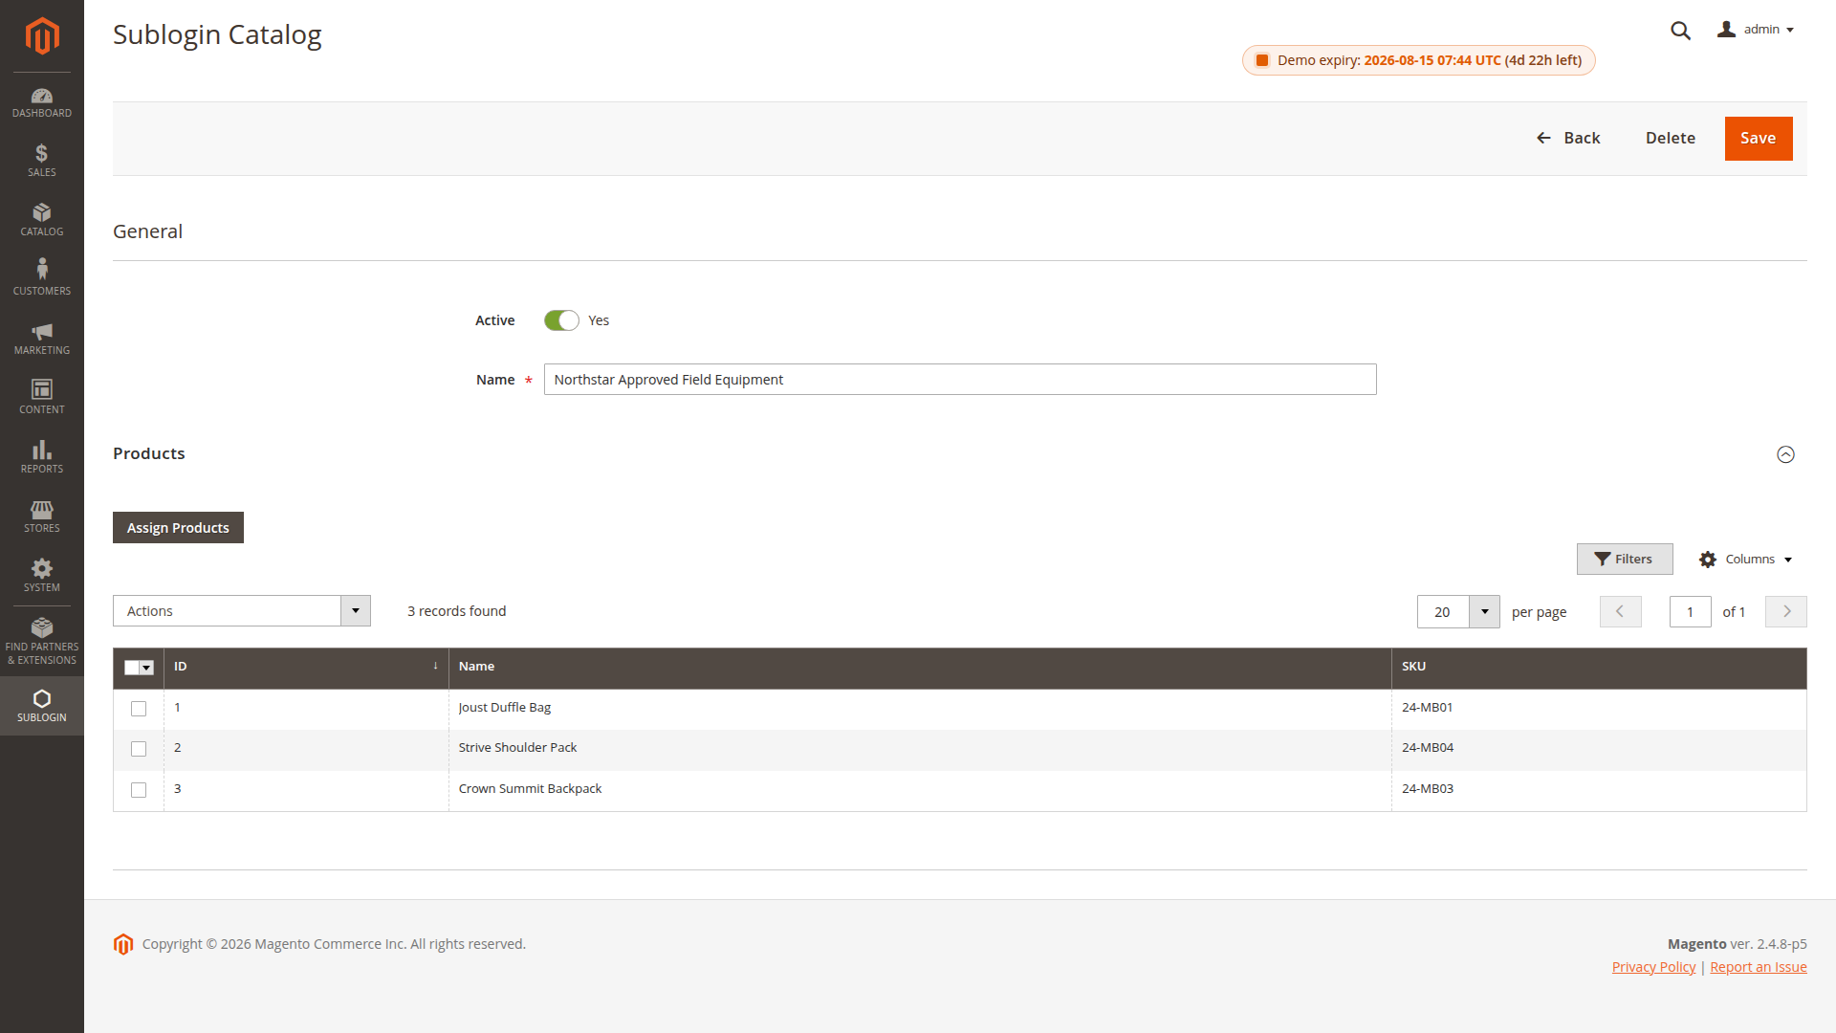Viewport: 1836px width, 1033px height.
Task: Click the Back button
Action: point(1567,139)
